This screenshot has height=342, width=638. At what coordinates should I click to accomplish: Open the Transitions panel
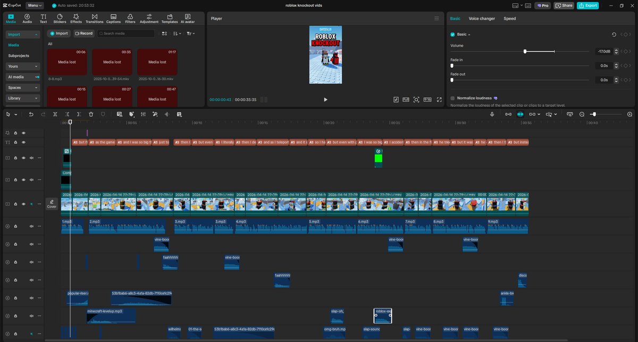tap(95, 19)
